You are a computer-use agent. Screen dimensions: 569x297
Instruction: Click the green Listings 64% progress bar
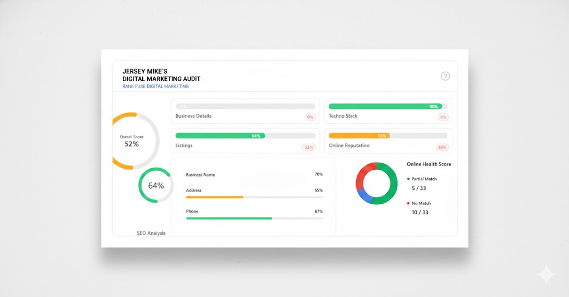tap(220, 135)
